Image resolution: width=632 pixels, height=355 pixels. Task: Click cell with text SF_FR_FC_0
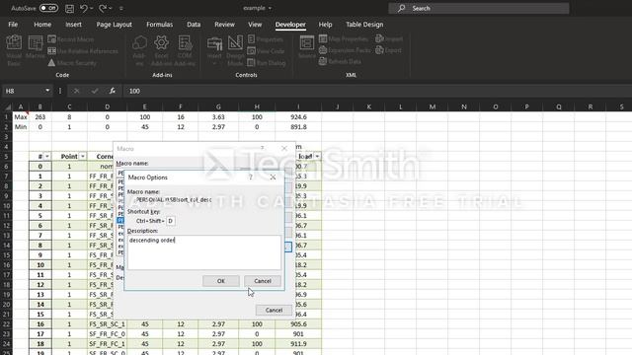pos(107,334)
